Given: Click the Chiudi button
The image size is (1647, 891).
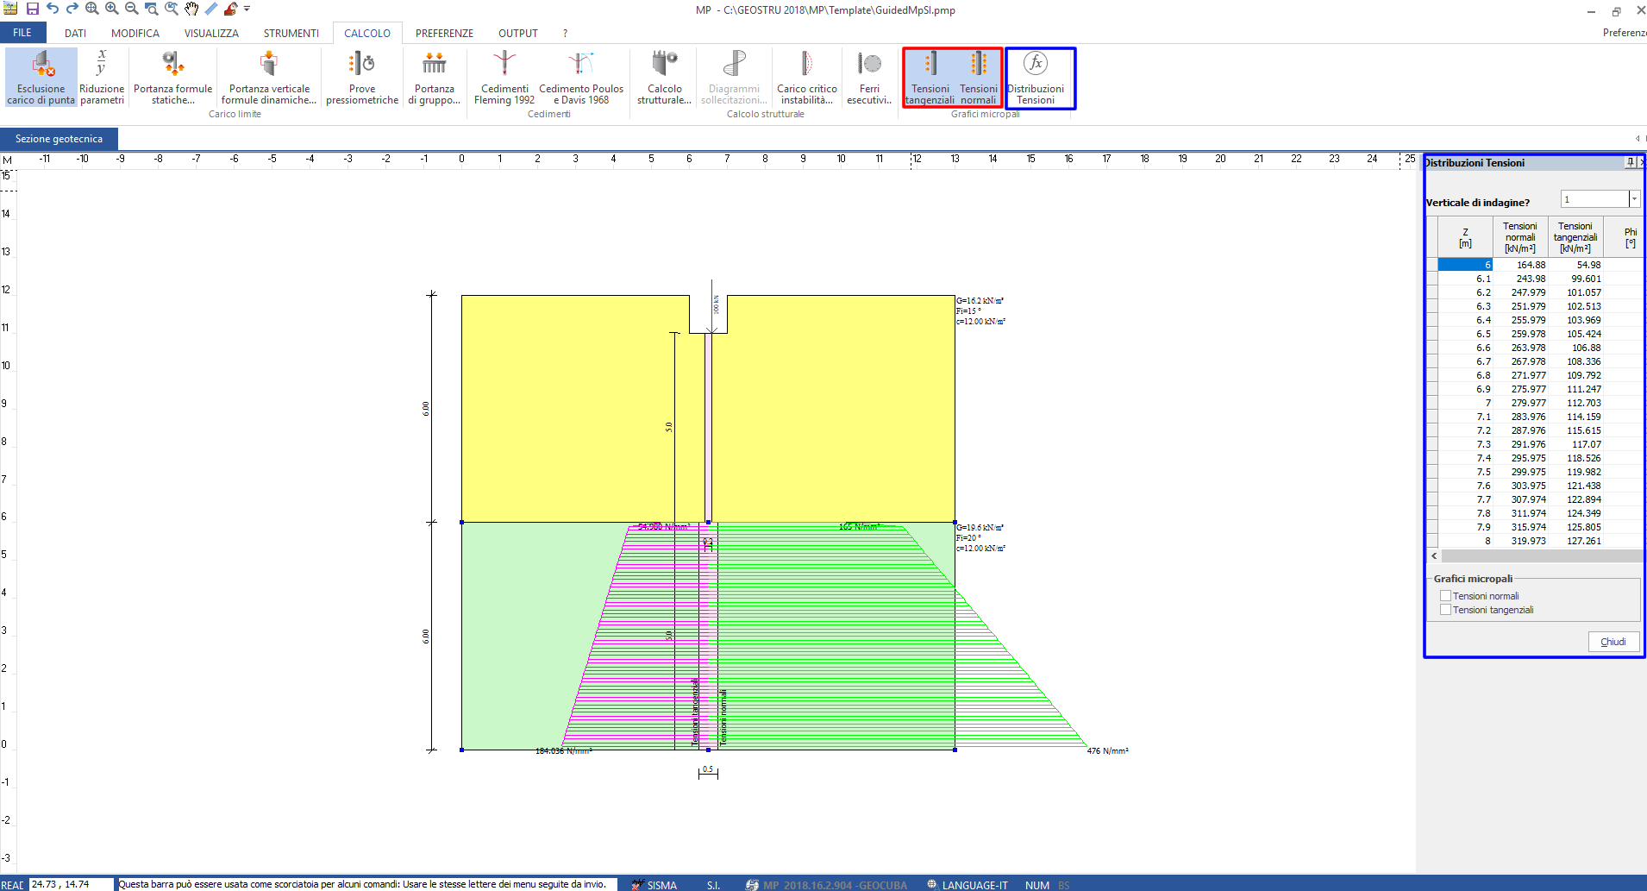Looking at the screenshot, I should (1613, 642).
